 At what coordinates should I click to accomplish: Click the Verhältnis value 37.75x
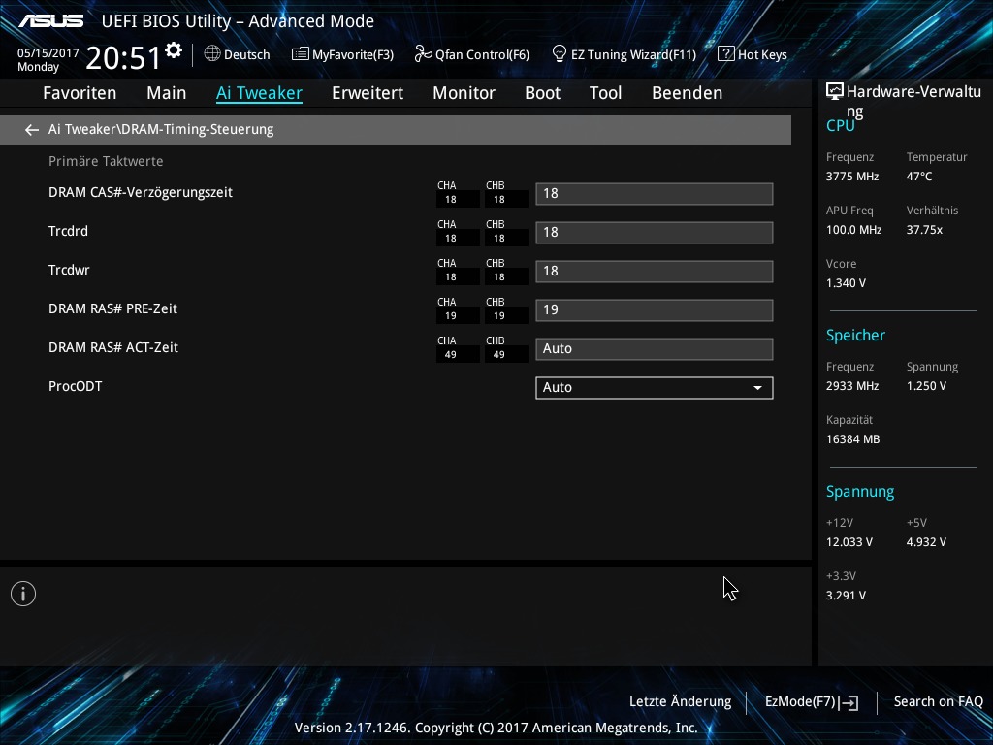924,230
